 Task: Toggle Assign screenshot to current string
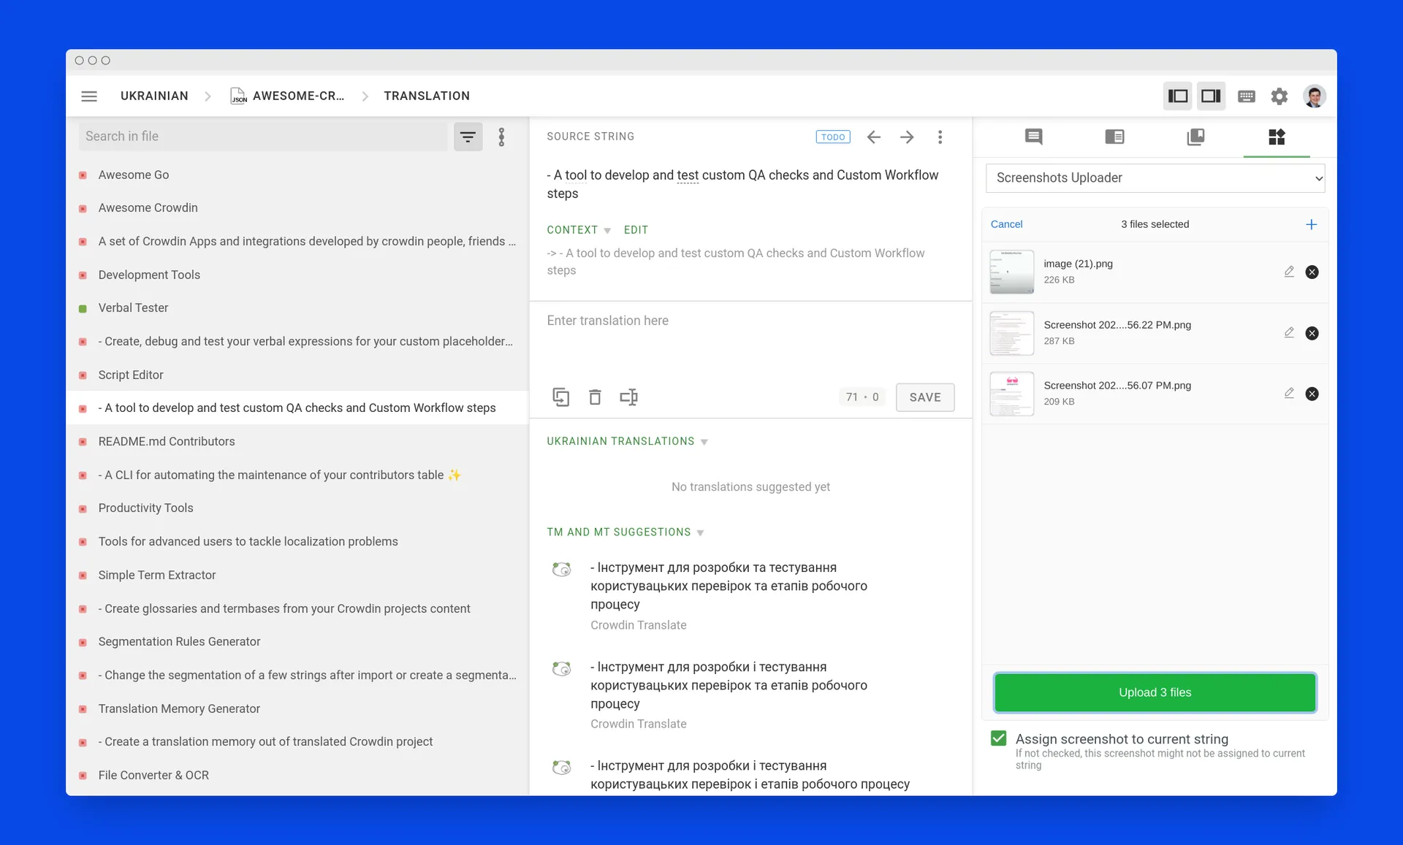point(999,738)
